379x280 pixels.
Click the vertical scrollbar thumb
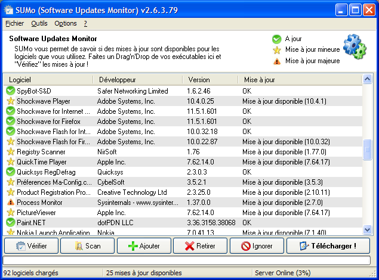click(368, 150)
